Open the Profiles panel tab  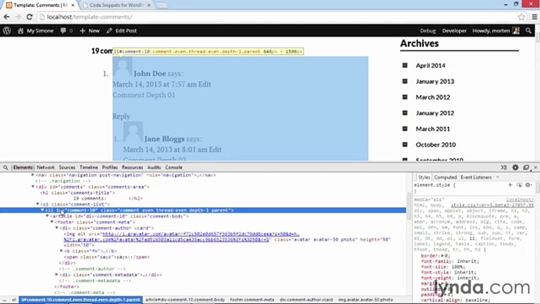click(x=110, y=167)
